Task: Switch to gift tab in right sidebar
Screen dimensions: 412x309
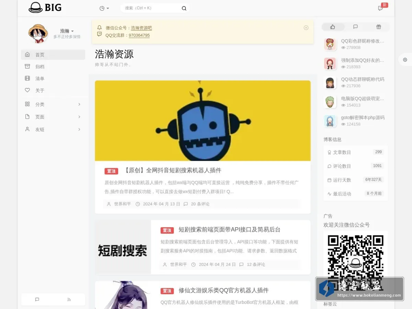Action: coord(378,27)
